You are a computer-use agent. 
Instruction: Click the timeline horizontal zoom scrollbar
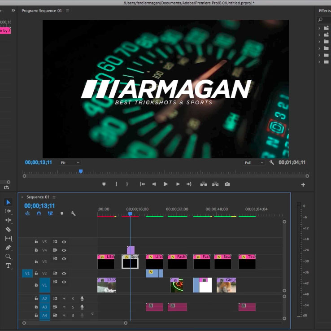click(75, 323)
